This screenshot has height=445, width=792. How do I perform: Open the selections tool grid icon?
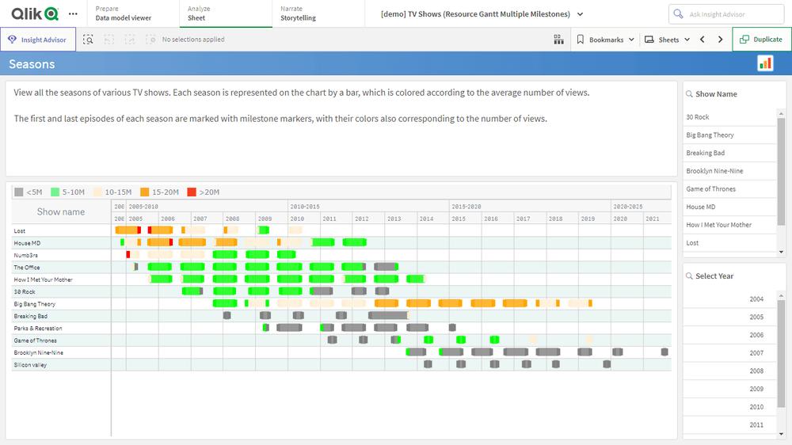(558, 39)
